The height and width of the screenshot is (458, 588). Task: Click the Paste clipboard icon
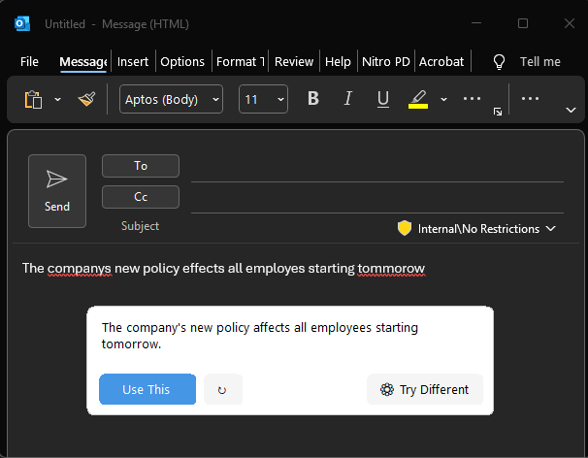click(x=33, y=99)
